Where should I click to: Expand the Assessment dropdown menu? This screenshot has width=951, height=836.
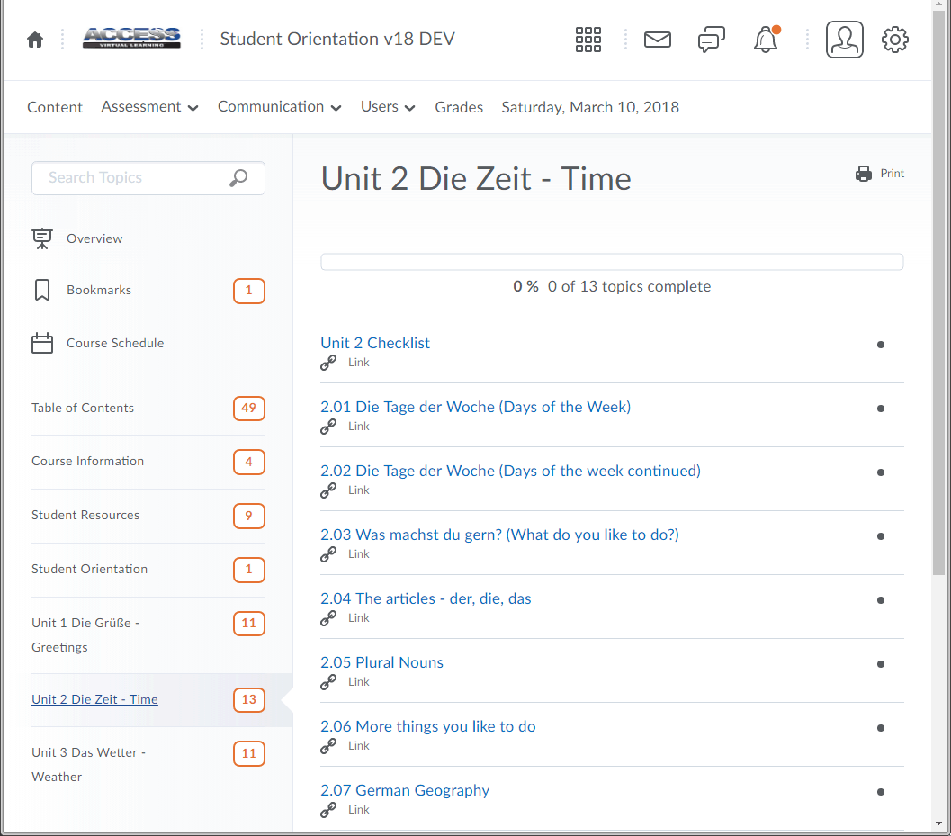tap(149, 107)
